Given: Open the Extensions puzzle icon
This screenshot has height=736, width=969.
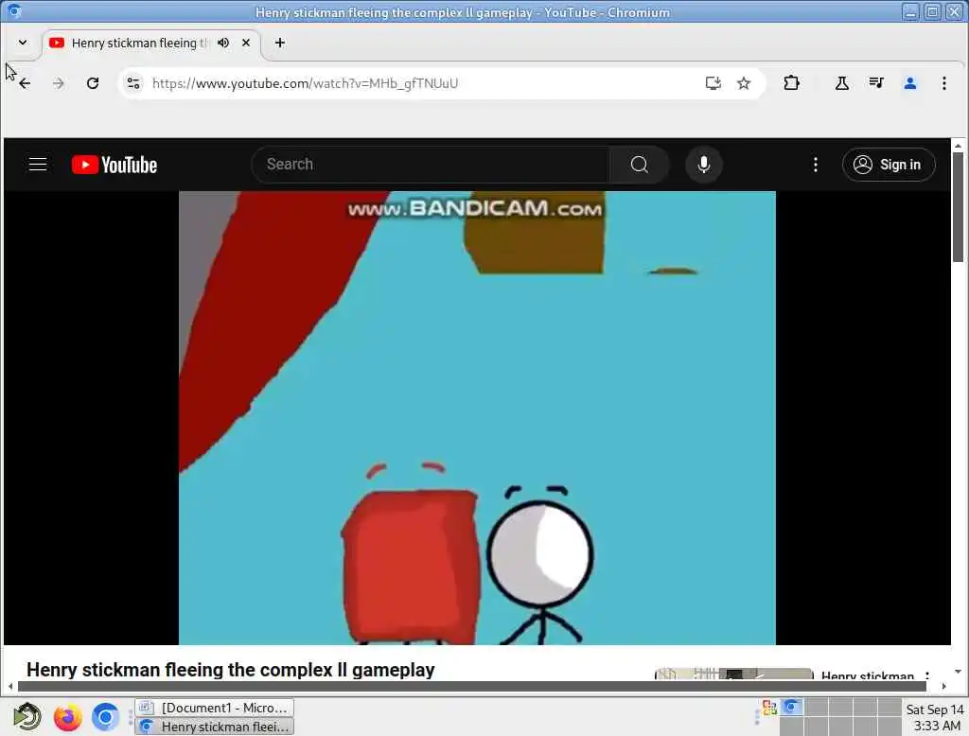Looking at the screenshot, I should [x=792, y=83].
